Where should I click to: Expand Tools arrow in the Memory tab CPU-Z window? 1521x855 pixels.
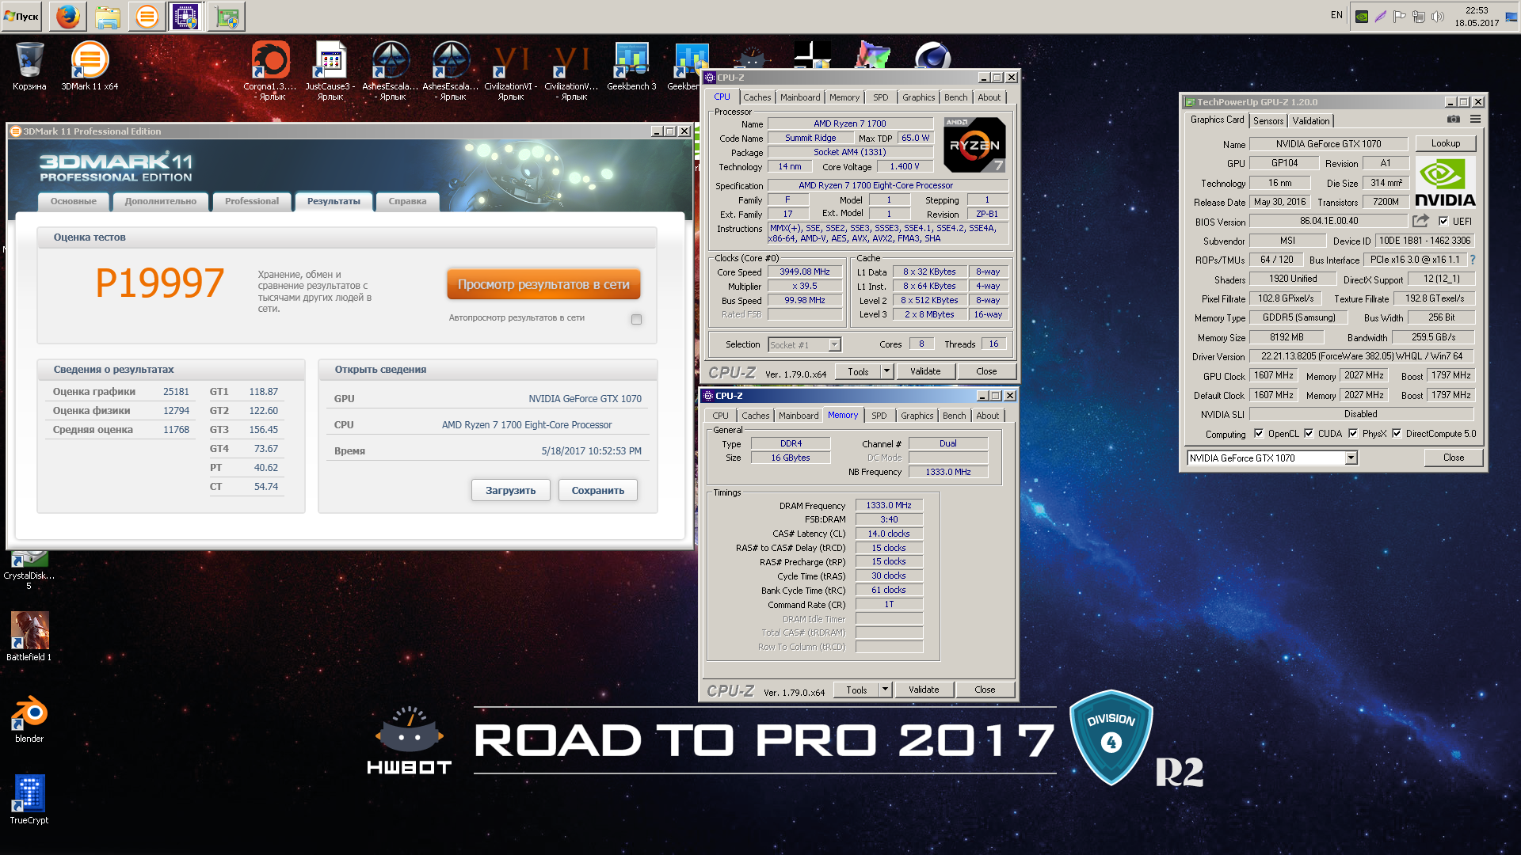coord(885,690)
